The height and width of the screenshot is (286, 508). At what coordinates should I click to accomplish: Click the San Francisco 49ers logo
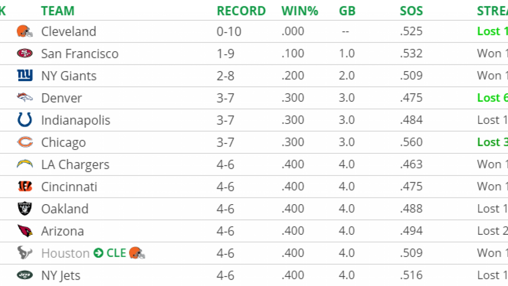[25, 54]
